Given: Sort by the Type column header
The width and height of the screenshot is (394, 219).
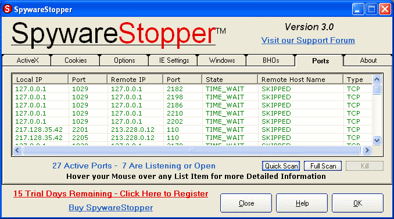Looking at the screenshot, I should pyautogui.click(x=357, y=80).
